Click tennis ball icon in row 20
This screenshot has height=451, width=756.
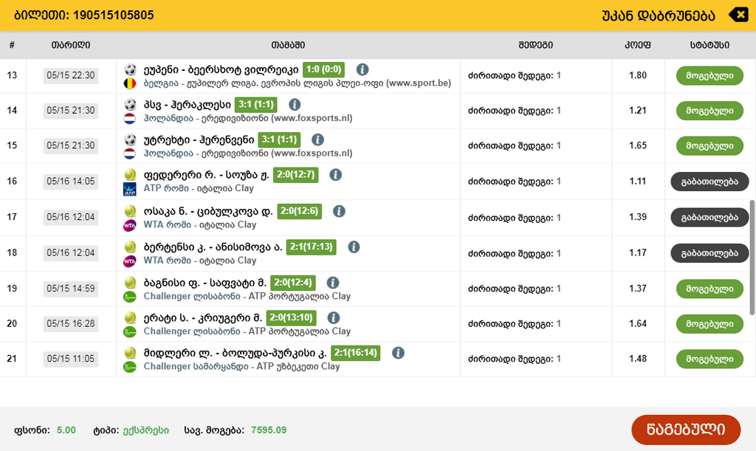click(130, 317)
